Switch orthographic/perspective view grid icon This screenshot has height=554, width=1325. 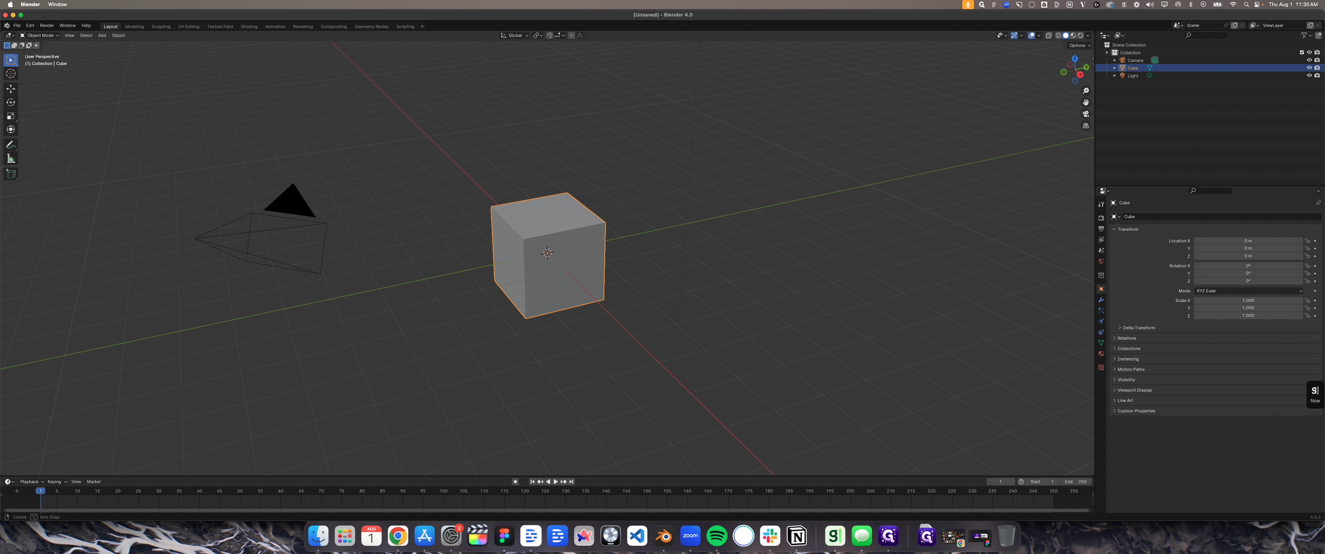tap(1086, 126)
